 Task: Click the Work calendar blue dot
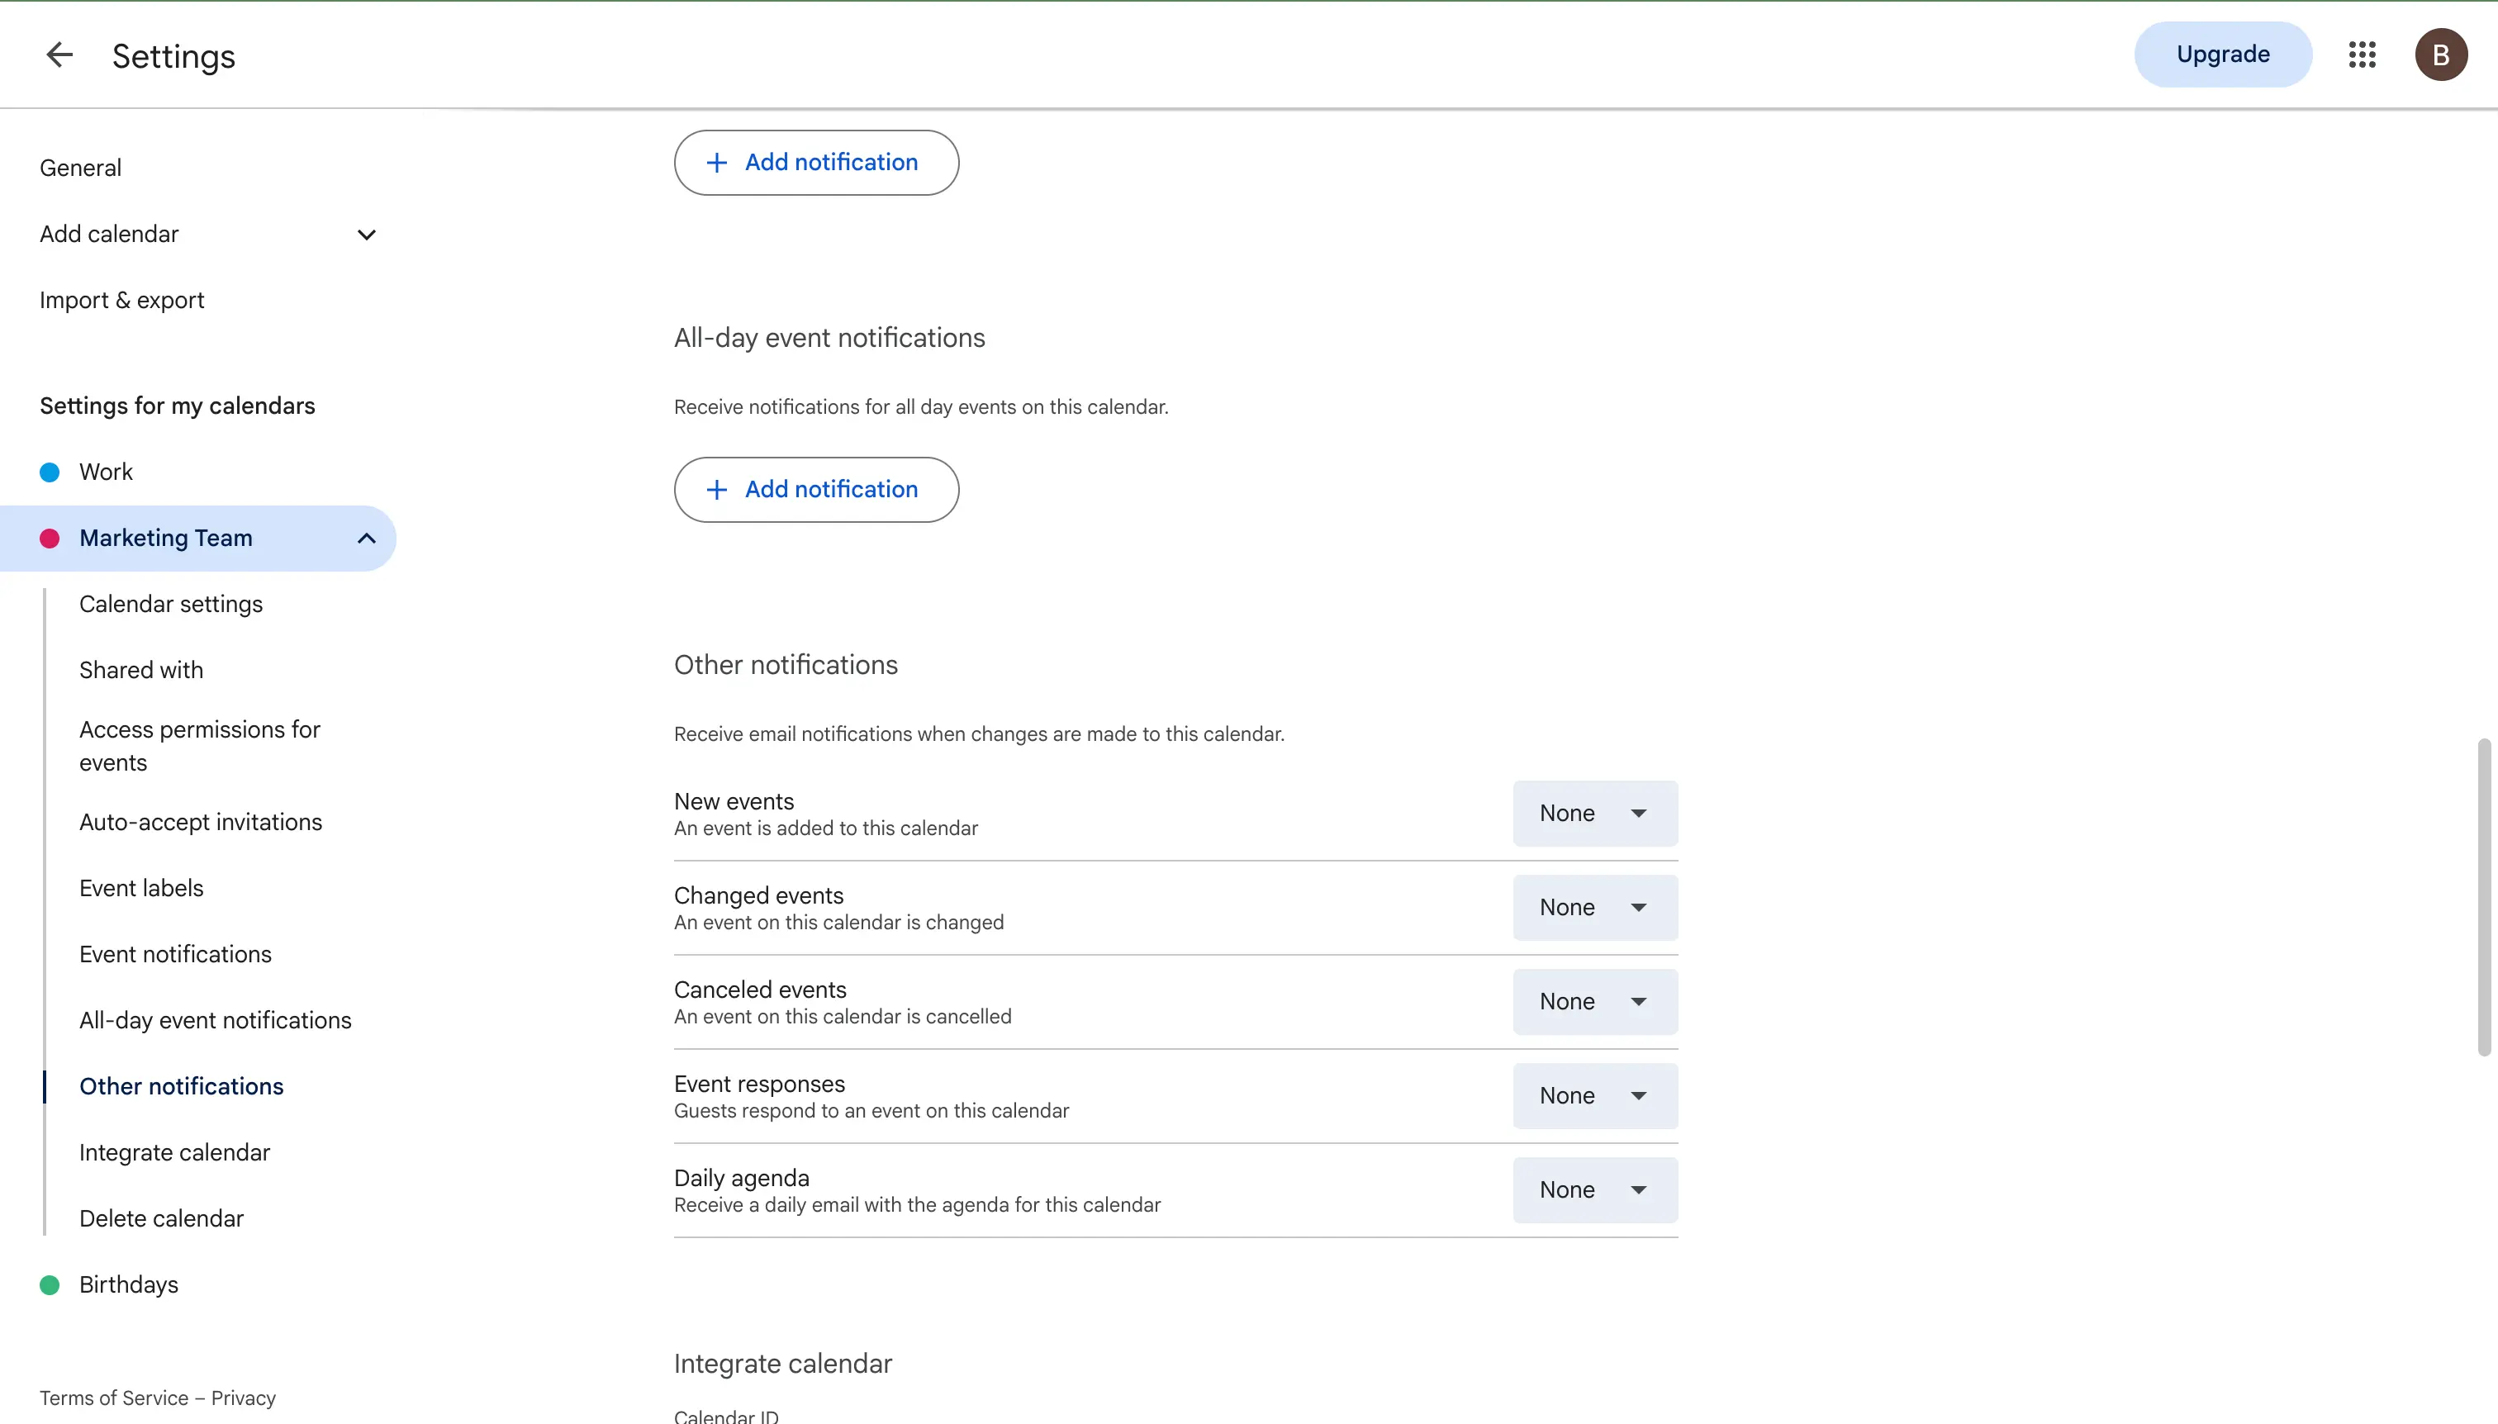(x=49, y=472)
